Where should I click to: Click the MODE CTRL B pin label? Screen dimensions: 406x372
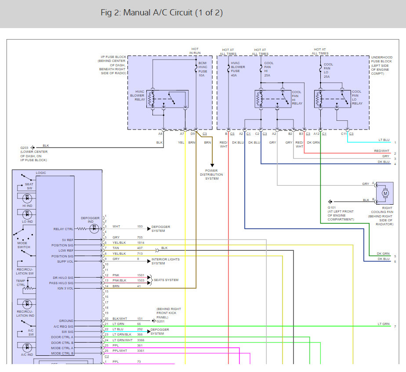(62, 354)
